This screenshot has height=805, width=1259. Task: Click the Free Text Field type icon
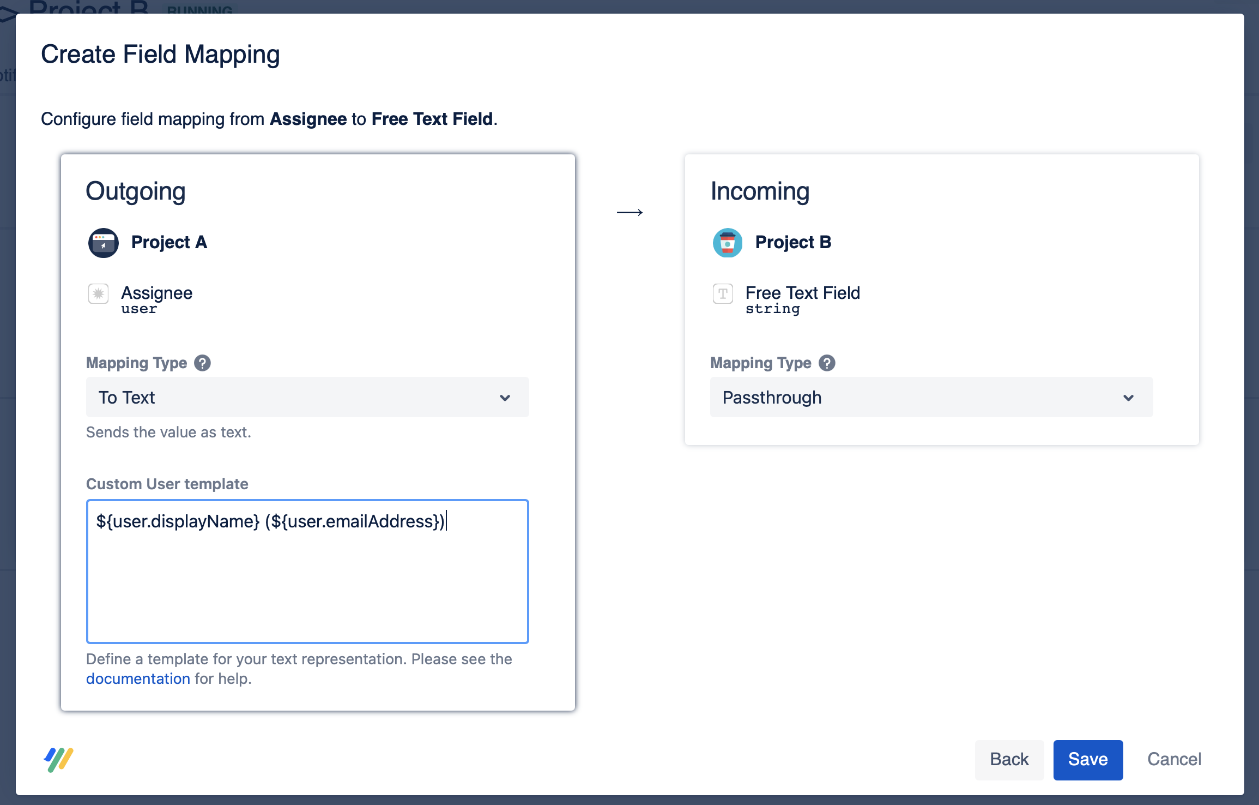tap(723, 294)
